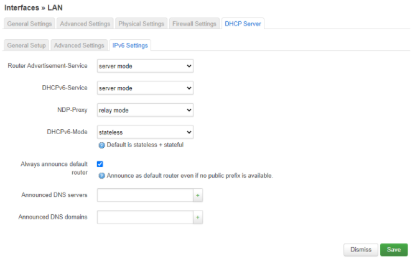
Task: Click help icon beside 'Default is stateless + stateful'
Action: pos(101,145)
